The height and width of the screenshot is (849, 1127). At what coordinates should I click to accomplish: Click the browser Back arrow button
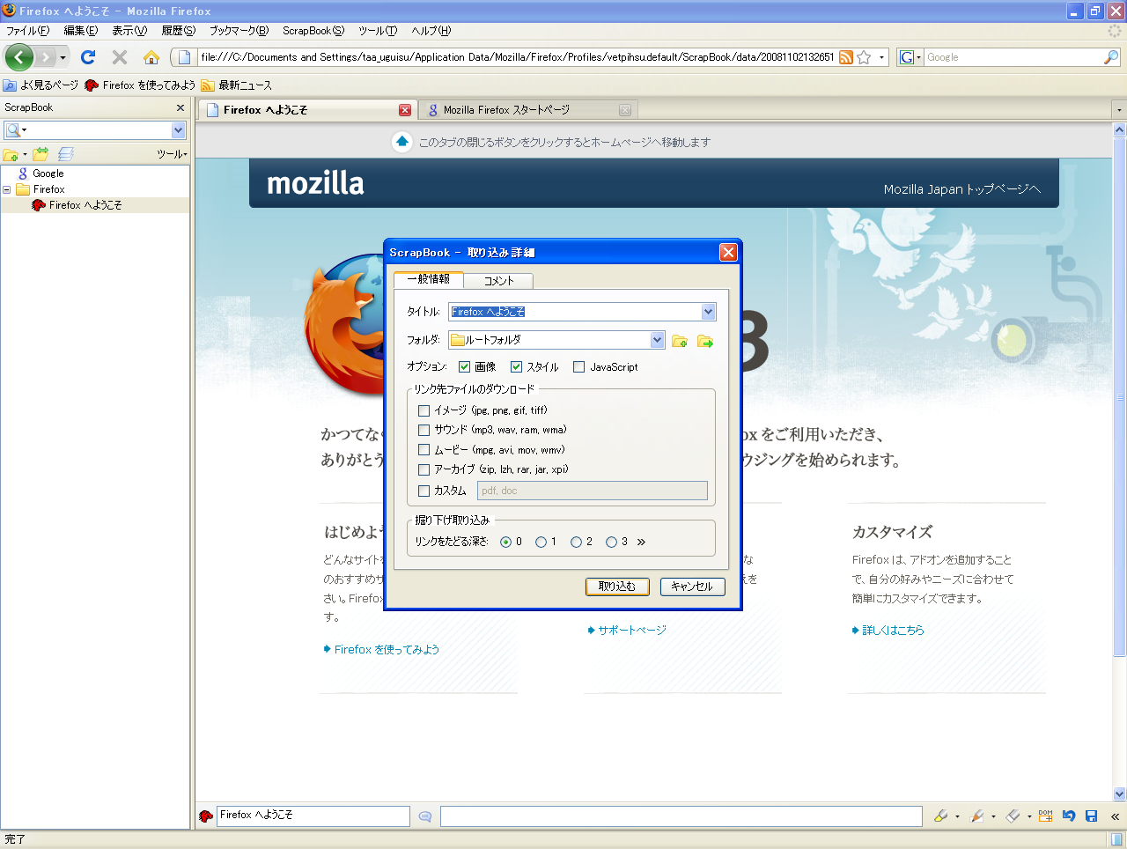(18, 57)
